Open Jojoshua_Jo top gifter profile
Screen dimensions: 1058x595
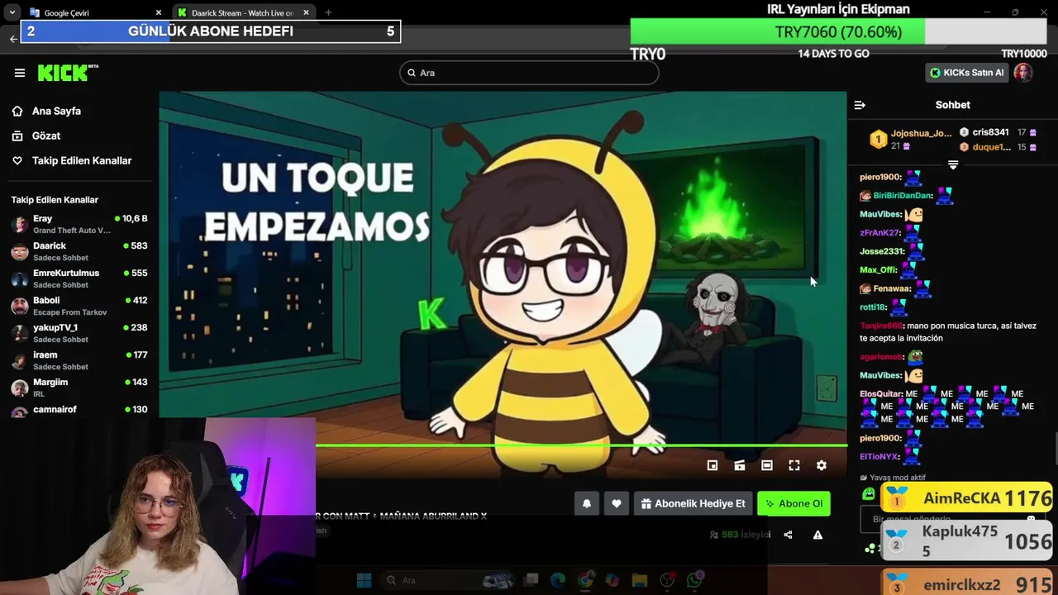coord(921,133)
